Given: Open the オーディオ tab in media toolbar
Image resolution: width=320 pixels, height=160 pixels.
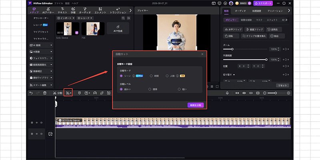Looking at the screenshot, I should tap(85, 10).
